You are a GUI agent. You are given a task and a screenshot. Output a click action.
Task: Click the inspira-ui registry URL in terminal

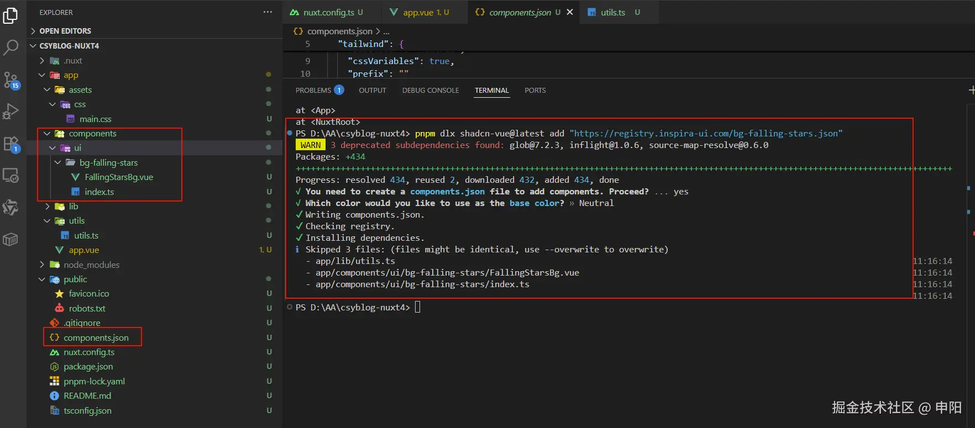click(x=706, y=133)
